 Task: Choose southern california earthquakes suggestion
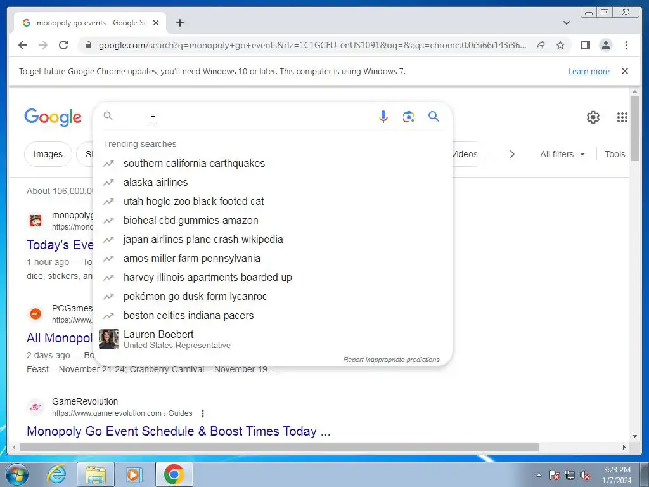click(273, 163)
